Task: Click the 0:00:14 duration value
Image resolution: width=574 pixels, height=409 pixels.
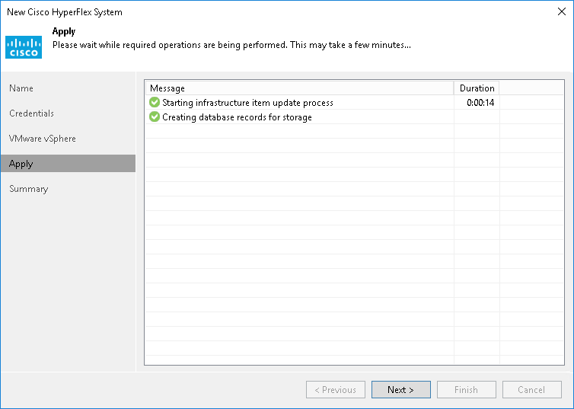Action: coord(480,103)
